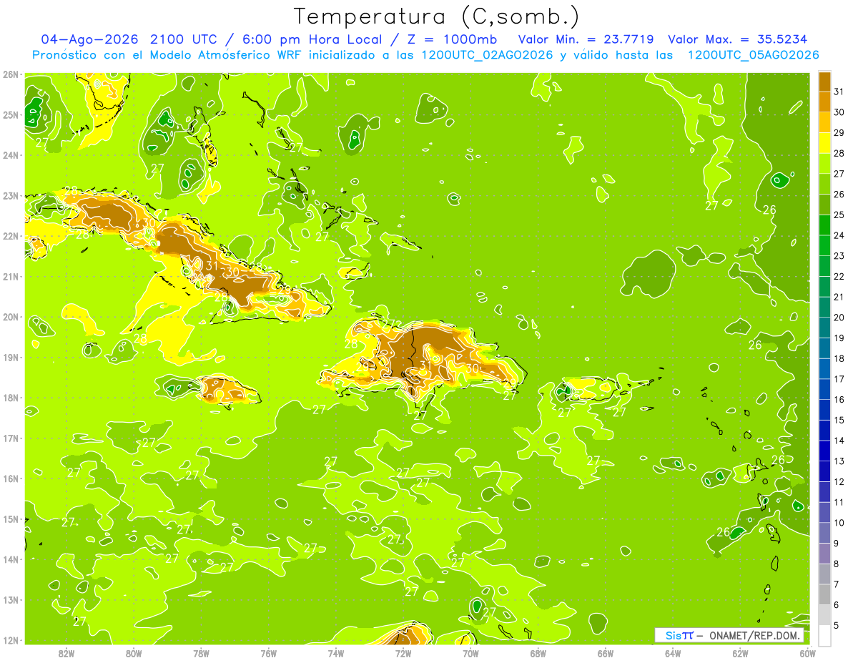Click the colorbar label '17'
This screenshot has width=858, height=663.
[839, 379]
